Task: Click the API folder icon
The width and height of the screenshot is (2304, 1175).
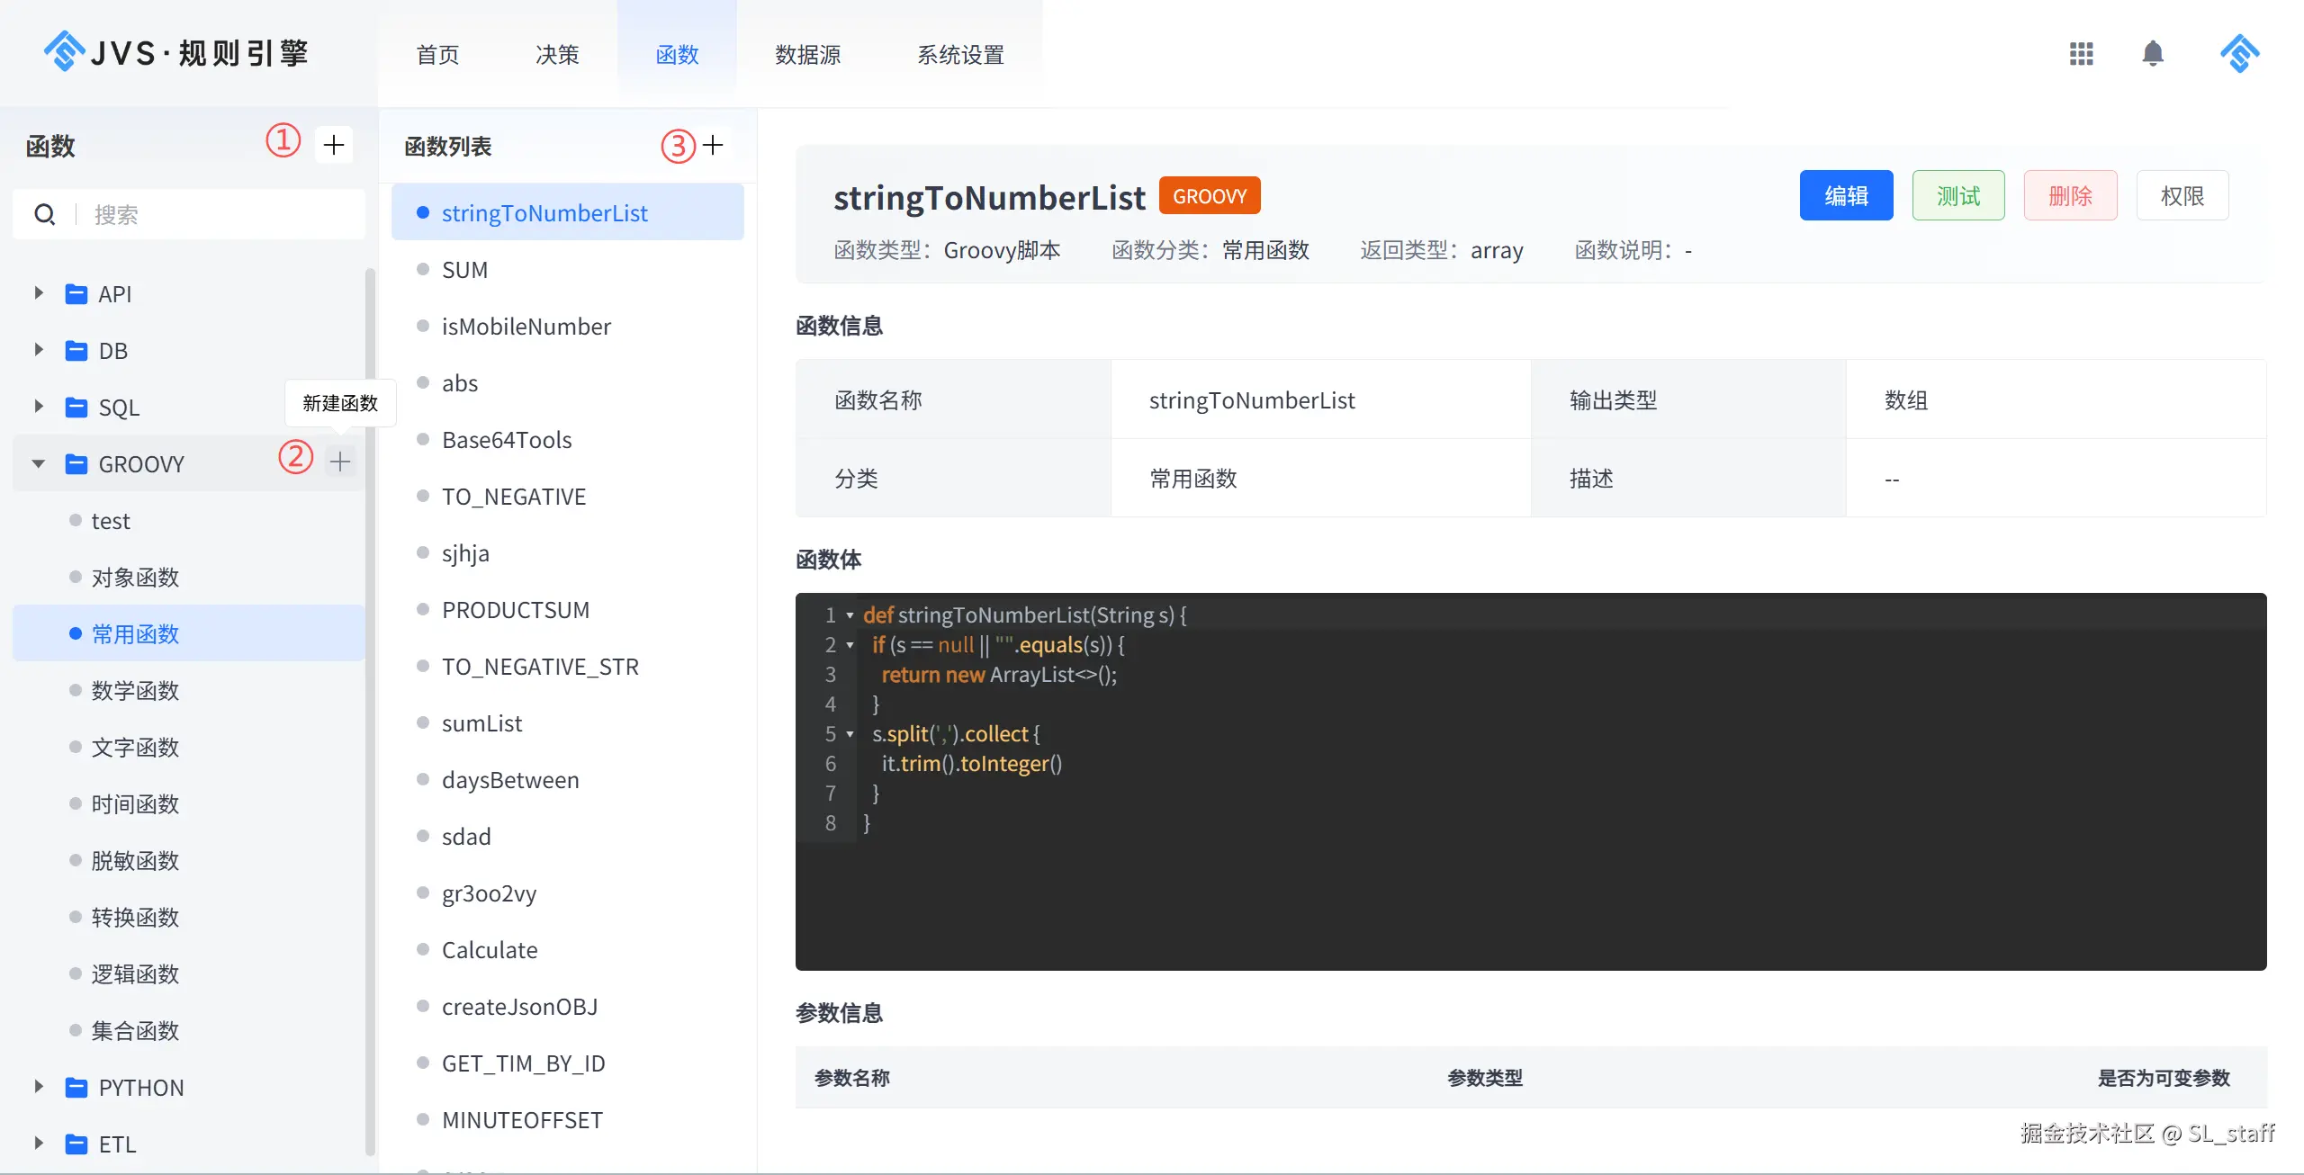Action: pyautogui.click(x=76, y=294)
